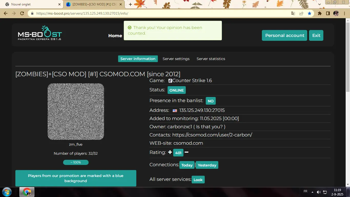Open the Server statistics tab
Screen dimensions: 350x197
click(x=211, y=59)
